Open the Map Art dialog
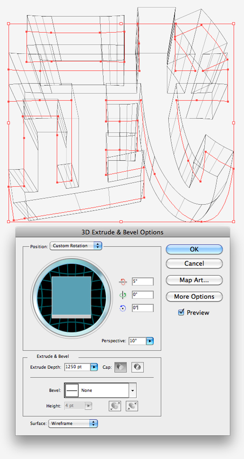The width and height of the screenshot is (244, 459). click(194, 280)
